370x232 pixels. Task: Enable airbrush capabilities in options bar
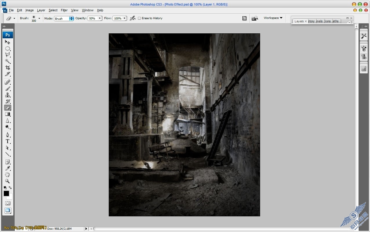[x=133, y=18]
